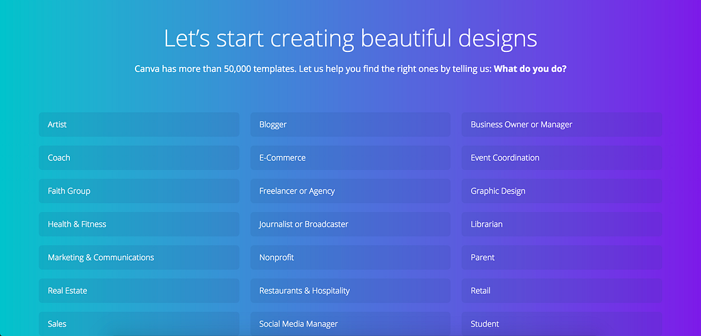Viewport: 701px width, 336px height.
Task: Select the Artist option
Action: click(x=139, y=125)
